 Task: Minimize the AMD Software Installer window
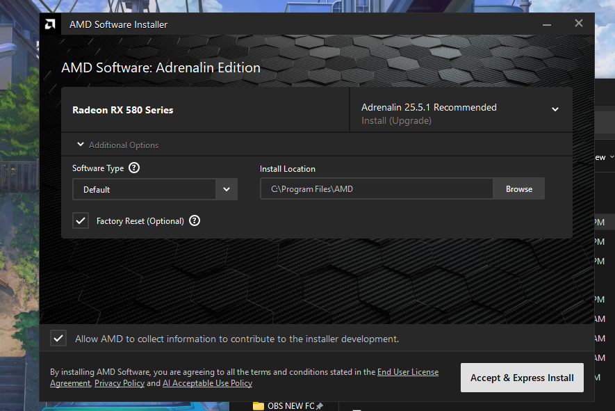pos(547,24)
